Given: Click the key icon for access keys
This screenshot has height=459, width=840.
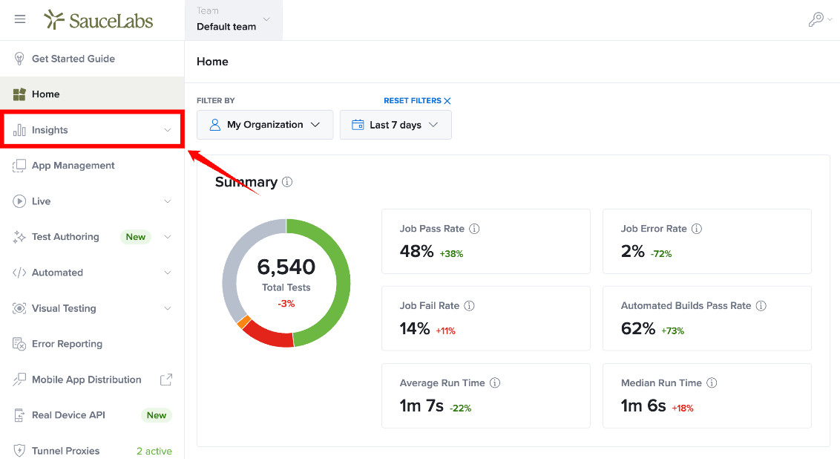Looking at the screenshot, I should click(816, 19).
